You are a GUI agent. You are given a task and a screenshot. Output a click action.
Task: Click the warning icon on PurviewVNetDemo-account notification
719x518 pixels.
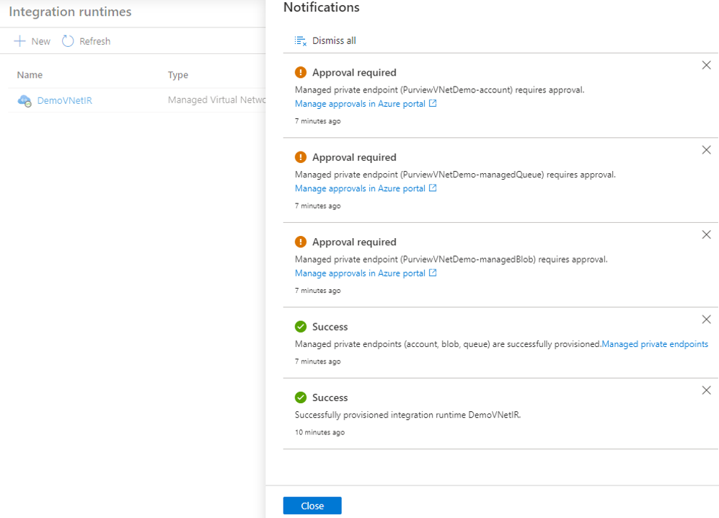click(301, 72)
